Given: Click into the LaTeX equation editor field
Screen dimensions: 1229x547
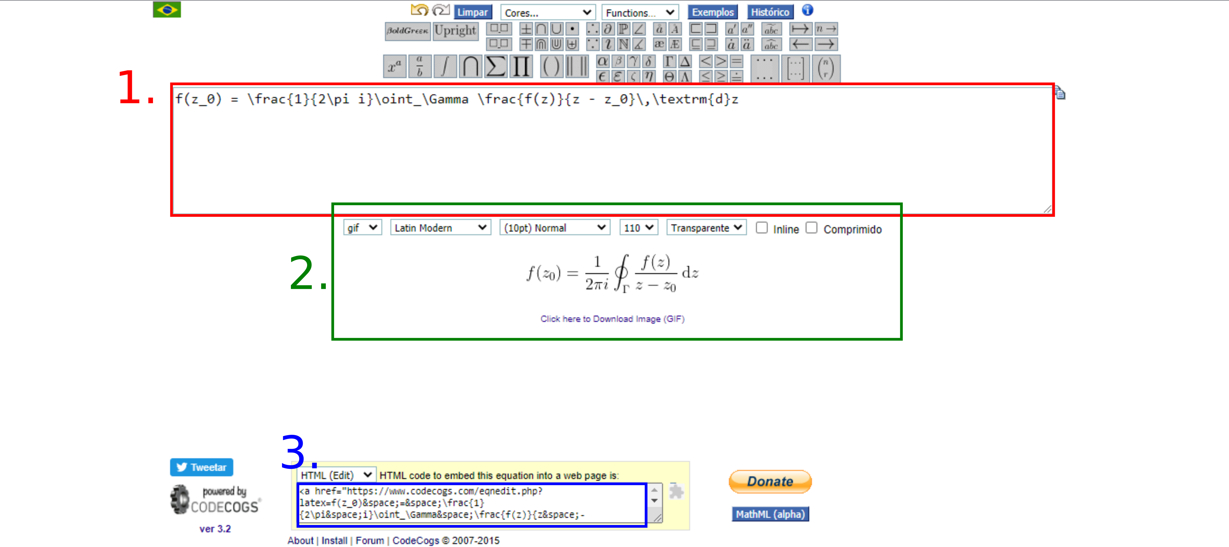Looking at the screenshot, I should coord(612,150).
